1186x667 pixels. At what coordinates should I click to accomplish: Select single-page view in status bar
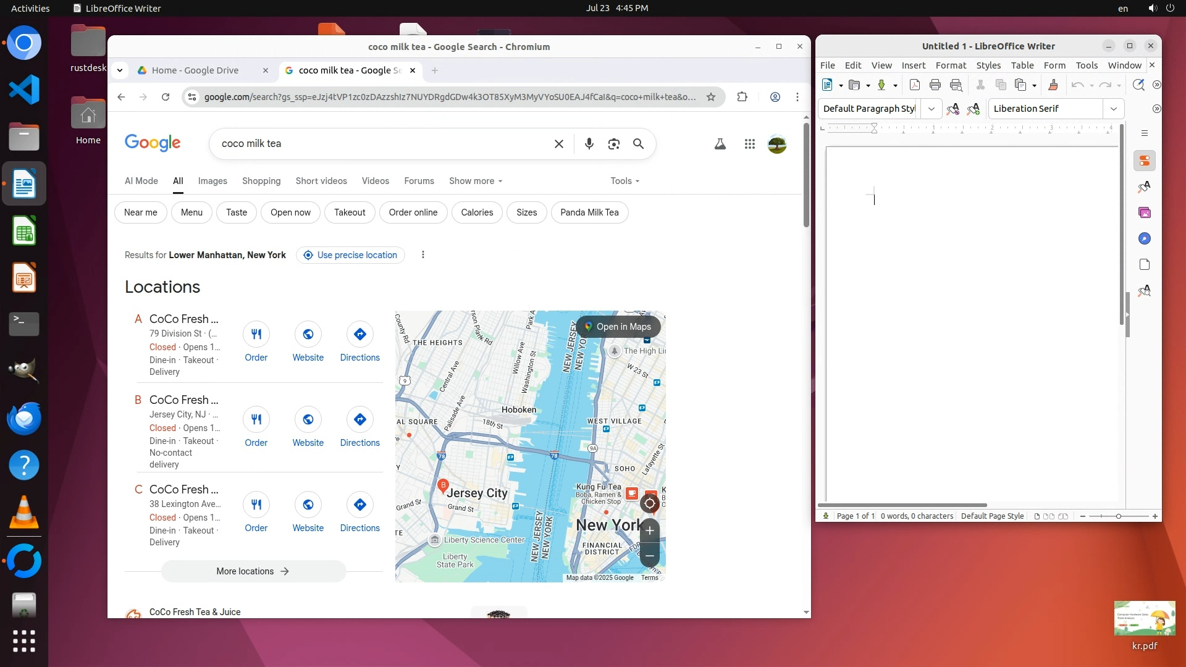tap(1037, 516)
